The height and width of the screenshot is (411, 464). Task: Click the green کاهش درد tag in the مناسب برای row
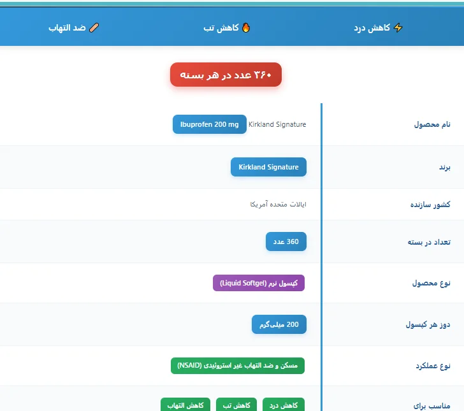284,405
